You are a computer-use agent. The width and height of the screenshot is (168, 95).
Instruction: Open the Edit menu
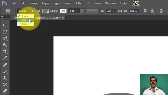coord(23,3)
